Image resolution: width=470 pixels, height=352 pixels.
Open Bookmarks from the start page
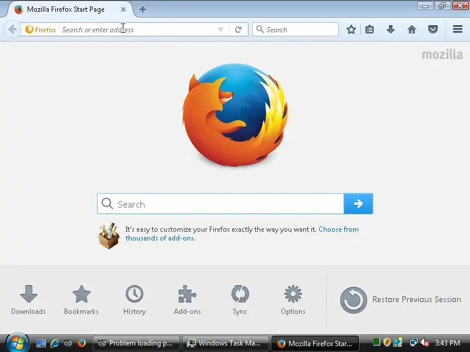(81, 300)
